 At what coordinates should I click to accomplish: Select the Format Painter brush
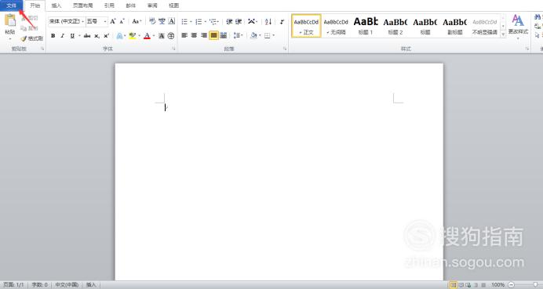(x=32, y=38)
